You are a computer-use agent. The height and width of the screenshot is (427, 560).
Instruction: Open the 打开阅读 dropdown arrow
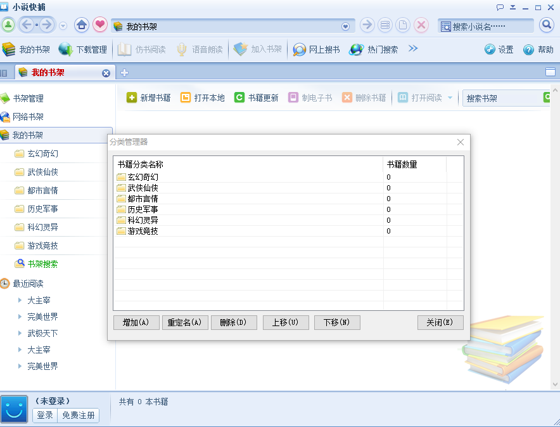451,98
